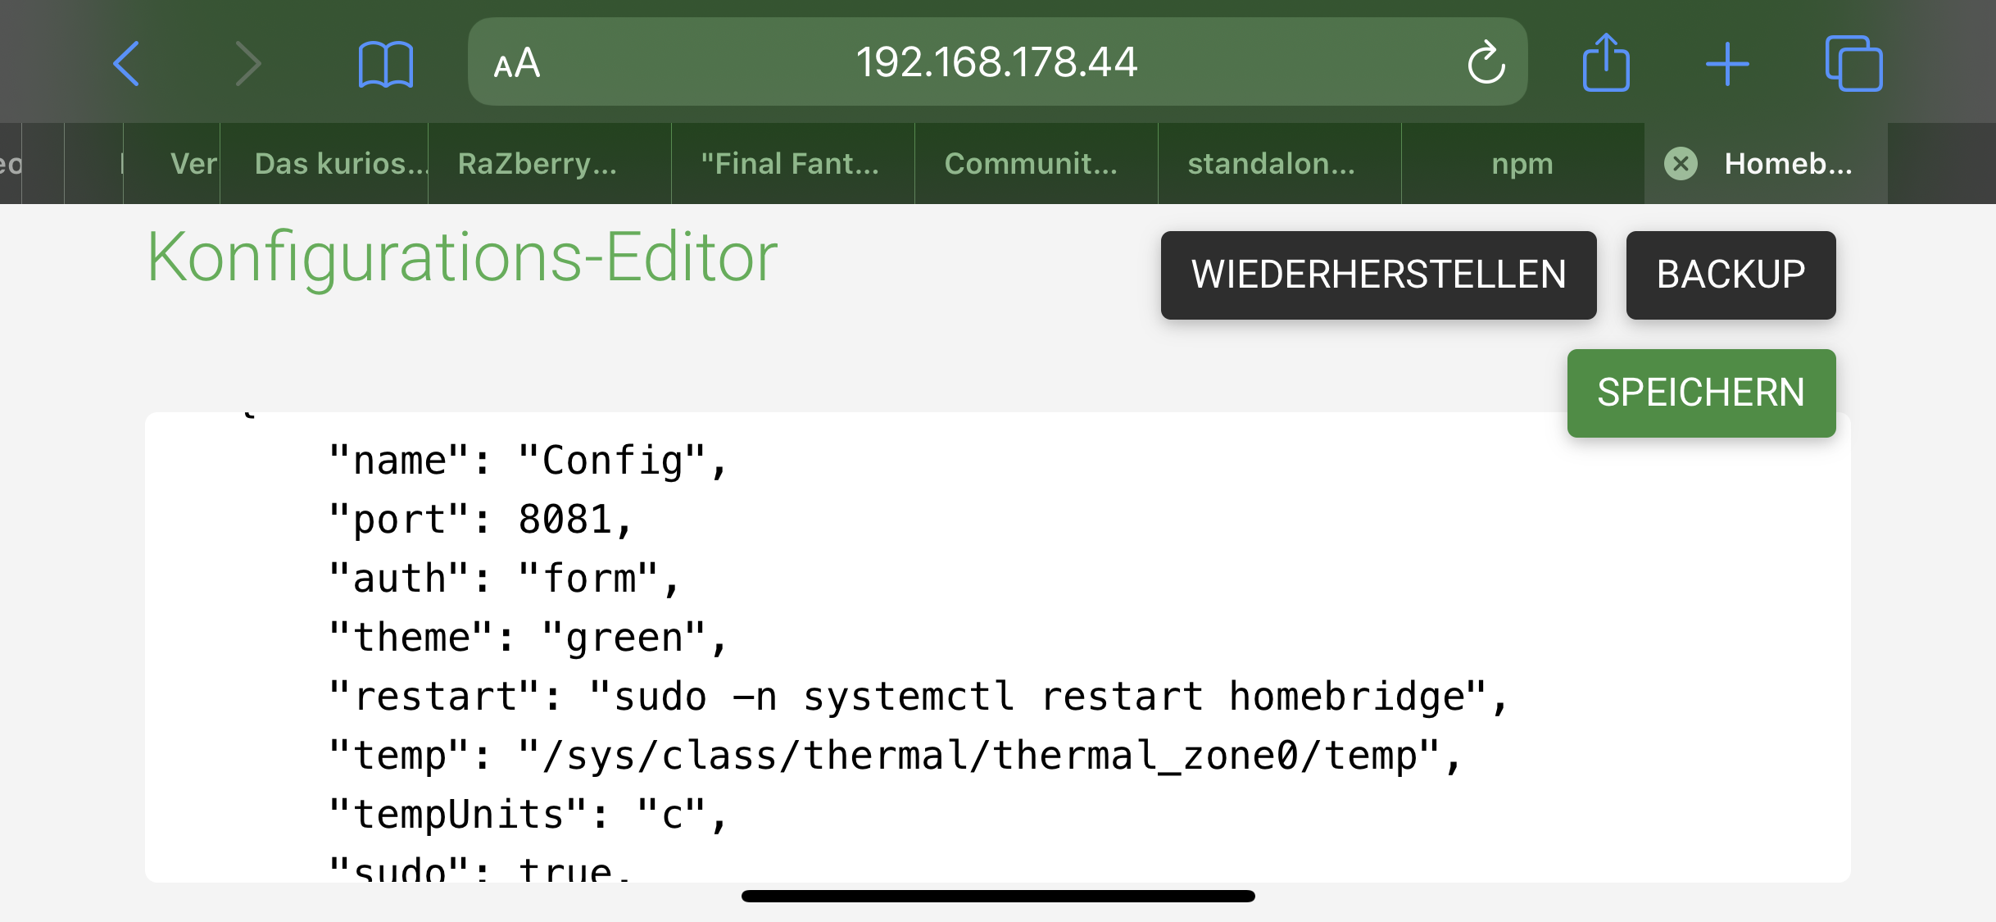Switch to the RaZberry... tab
Screen dimensions: 1996x922
pyautogui.click(x=538, y=164)
